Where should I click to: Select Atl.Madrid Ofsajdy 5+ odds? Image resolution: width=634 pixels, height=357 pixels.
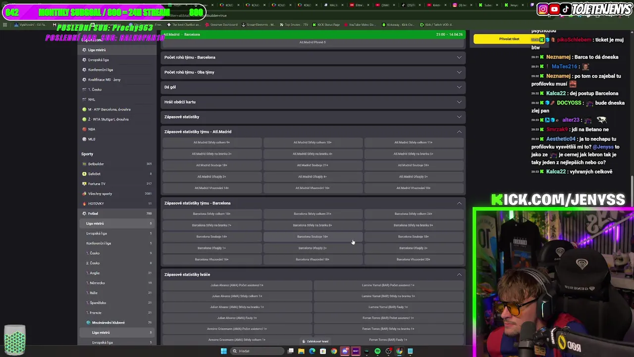pos(414,177)
